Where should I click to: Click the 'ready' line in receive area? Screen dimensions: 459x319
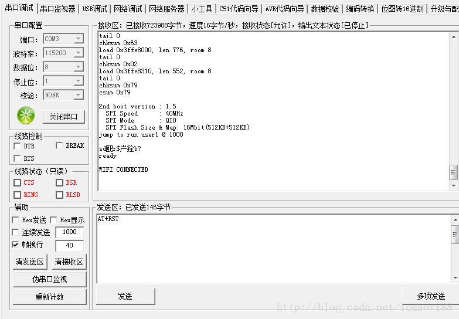point(107,156)
